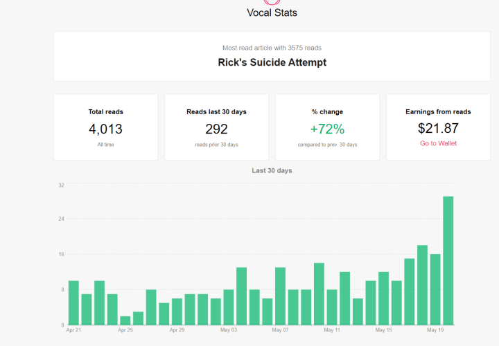This screenshot has height=346, width=499.
Task: Select the Reads last 30 days label
Action: [216, 112]
